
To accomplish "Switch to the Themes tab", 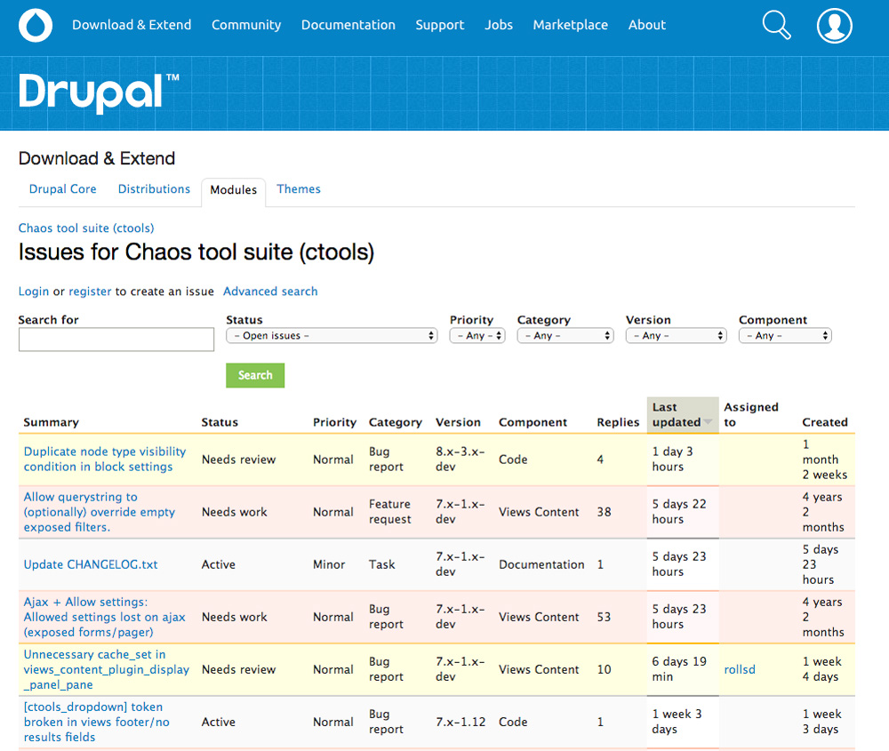I will (298, 188).
